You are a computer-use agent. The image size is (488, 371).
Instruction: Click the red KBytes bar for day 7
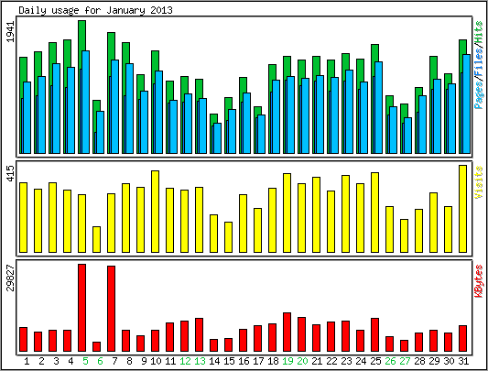click(x=111, y=309)
